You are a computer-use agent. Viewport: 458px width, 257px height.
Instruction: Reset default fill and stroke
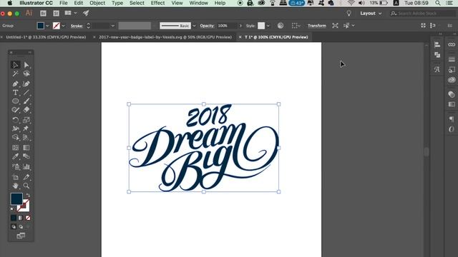tap(13, 209)
